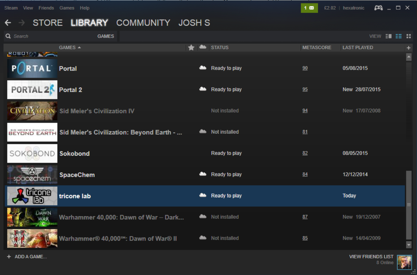Click the search magnifier icon
The height and width of the screenshot is (275, 417).
tap(8, 36)
